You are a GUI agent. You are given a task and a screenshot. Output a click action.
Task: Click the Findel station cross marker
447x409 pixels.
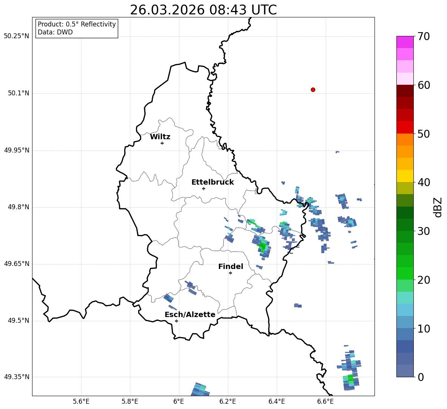click(230, 273)
